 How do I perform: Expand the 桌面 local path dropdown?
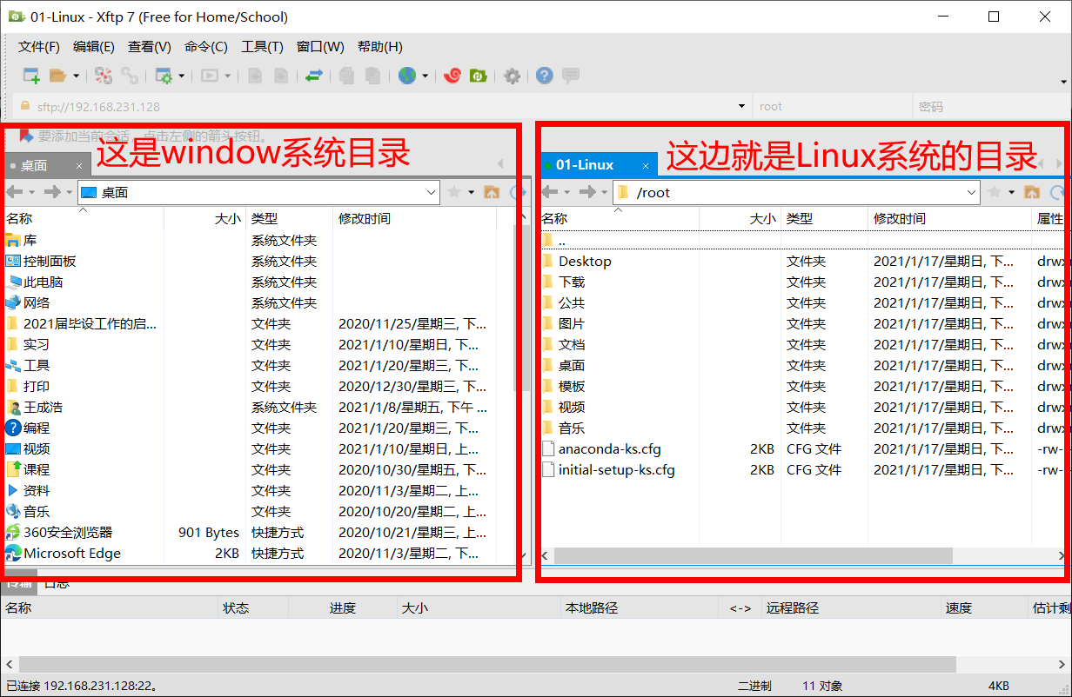tap(431, 193)
